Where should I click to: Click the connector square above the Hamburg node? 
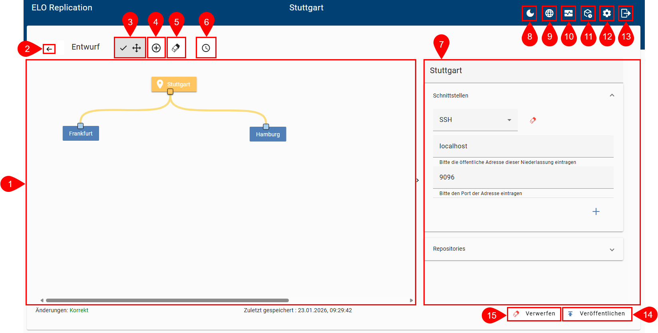coord(266,127)
